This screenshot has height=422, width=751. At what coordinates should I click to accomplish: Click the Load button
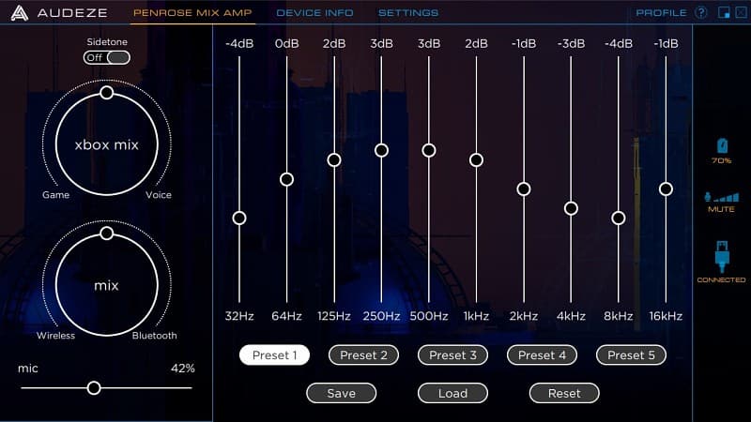pyautogui.click(x=452, y=393)
